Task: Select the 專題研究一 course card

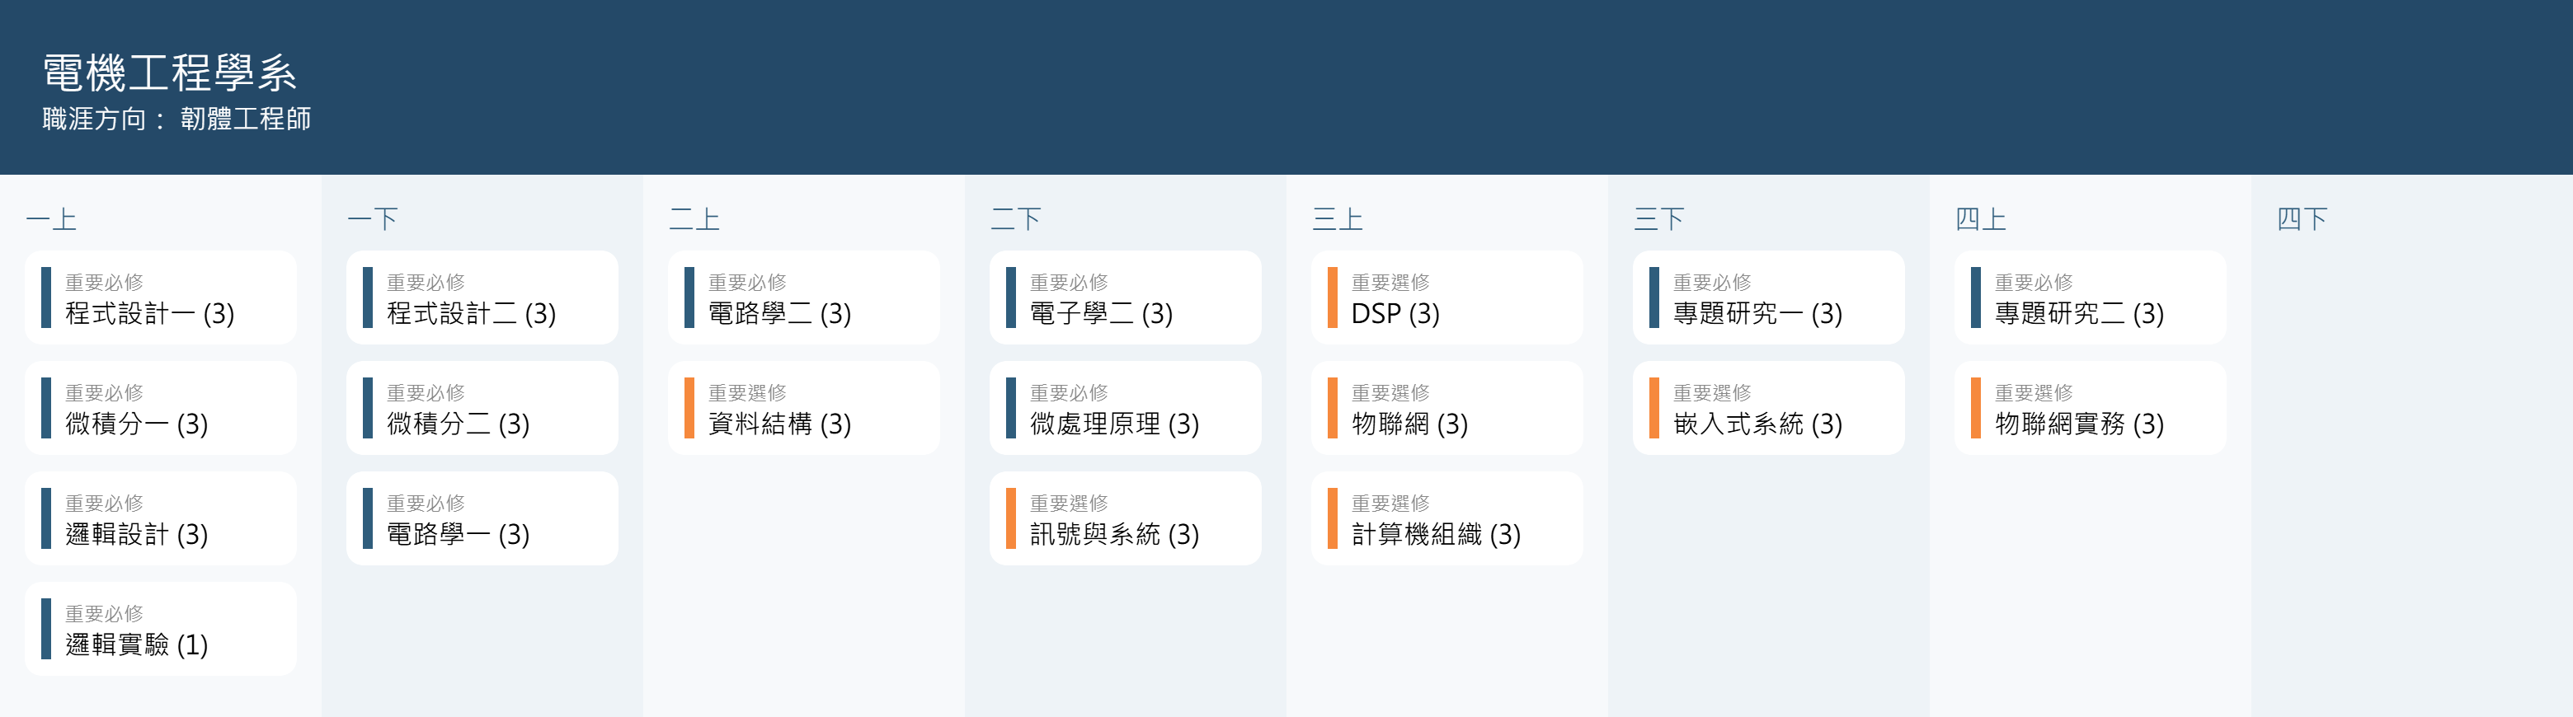Action: click(x=1768, y=298)
